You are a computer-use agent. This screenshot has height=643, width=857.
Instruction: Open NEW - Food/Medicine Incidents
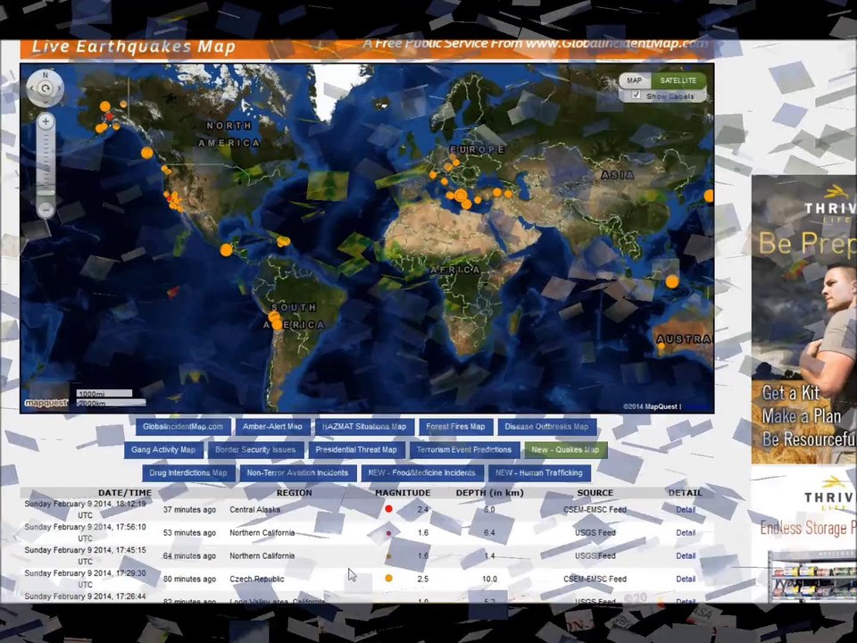(x=422, y=473)
